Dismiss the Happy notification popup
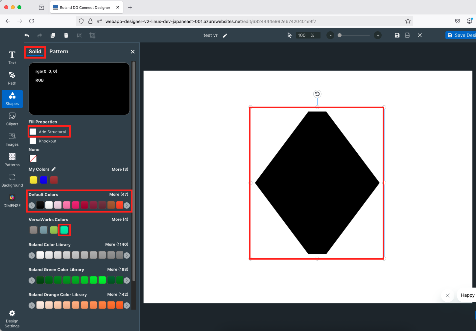This screenshot has height=331, width=476. click(448, 295)
